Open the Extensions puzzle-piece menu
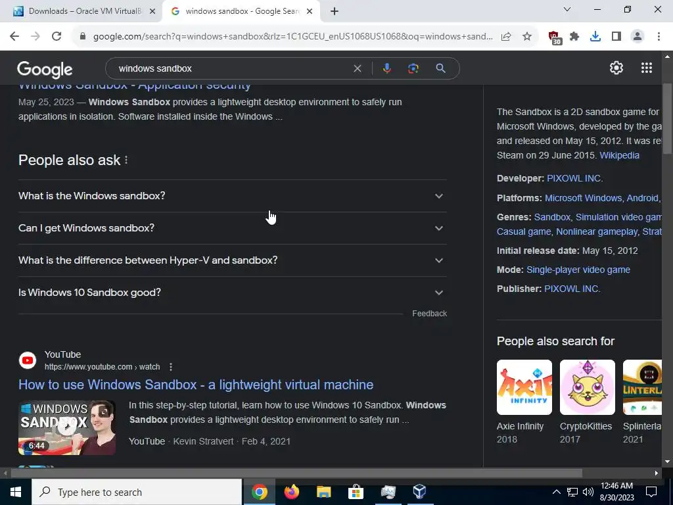The width and height of the screenshot is (673, 505). pyautogui.click(x=574, y=37)
